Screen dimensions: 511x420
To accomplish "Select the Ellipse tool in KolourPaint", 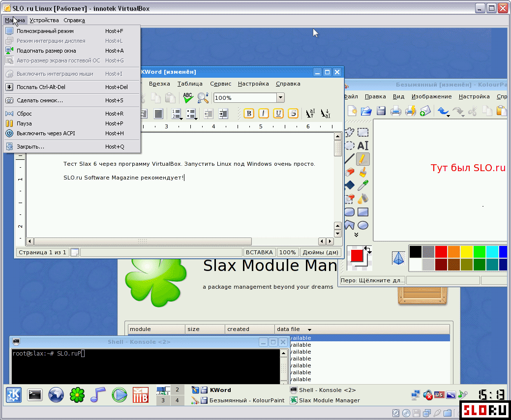I will pyautogui.click(x=363, y=225).
